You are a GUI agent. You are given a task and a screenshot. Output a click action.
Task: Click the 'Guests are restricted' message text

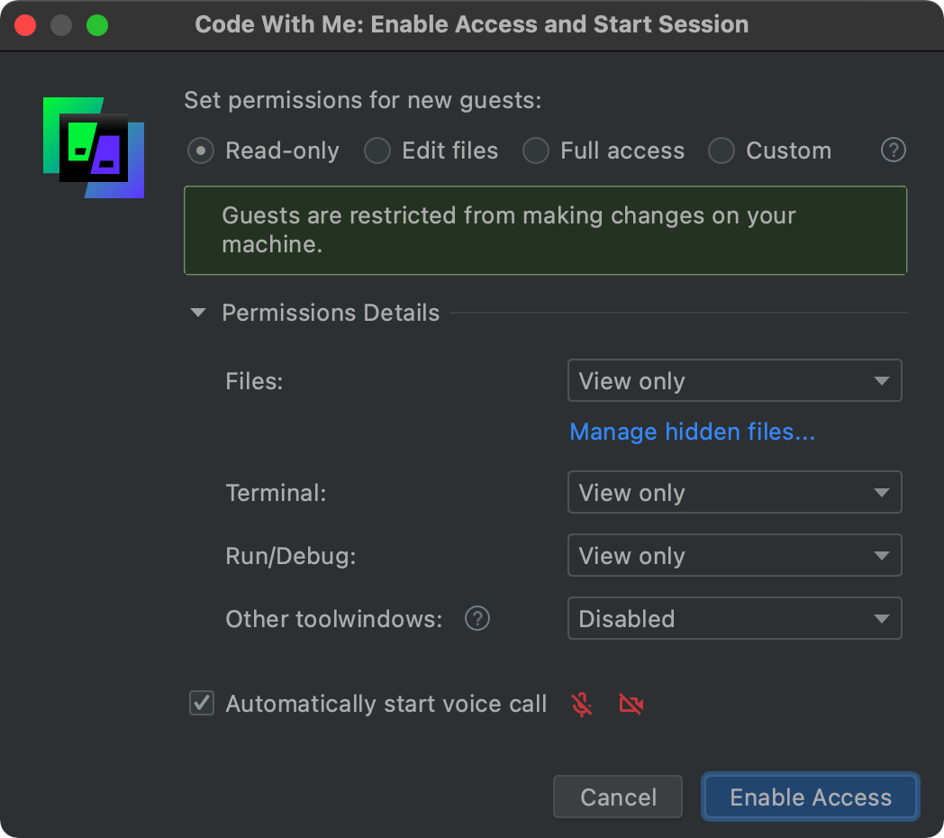tap(509, 230)
